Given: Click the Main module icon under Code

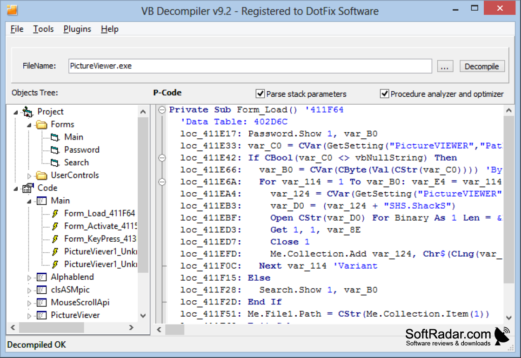Looking at the screenshot, I should (41, 201).
